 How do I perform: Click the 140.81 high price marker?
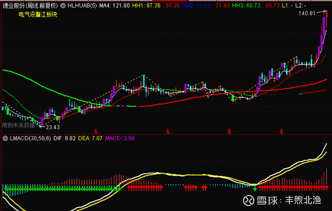point(307,13)
